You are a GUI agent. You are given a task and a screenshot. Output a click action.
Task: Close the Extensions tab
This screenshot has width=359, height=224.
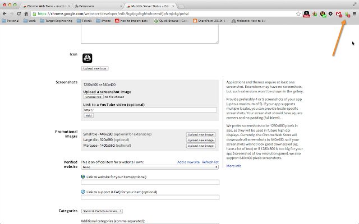[x=121, y=6]
